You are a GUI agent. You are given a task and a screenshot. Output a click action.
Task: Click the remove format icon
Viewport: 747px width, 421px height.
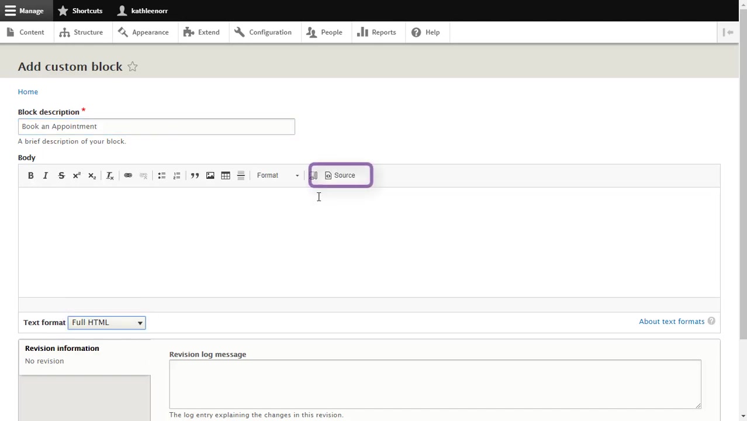[x=109, y=175]
